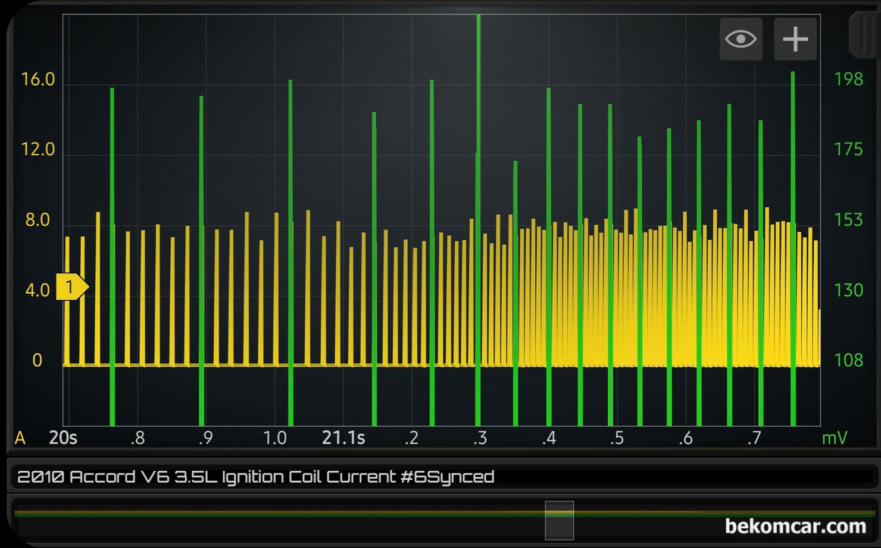The height and width of the screenshot is (548, 881).
Task: Click the 8.0 amps scale label
Action: pos(38,221)
